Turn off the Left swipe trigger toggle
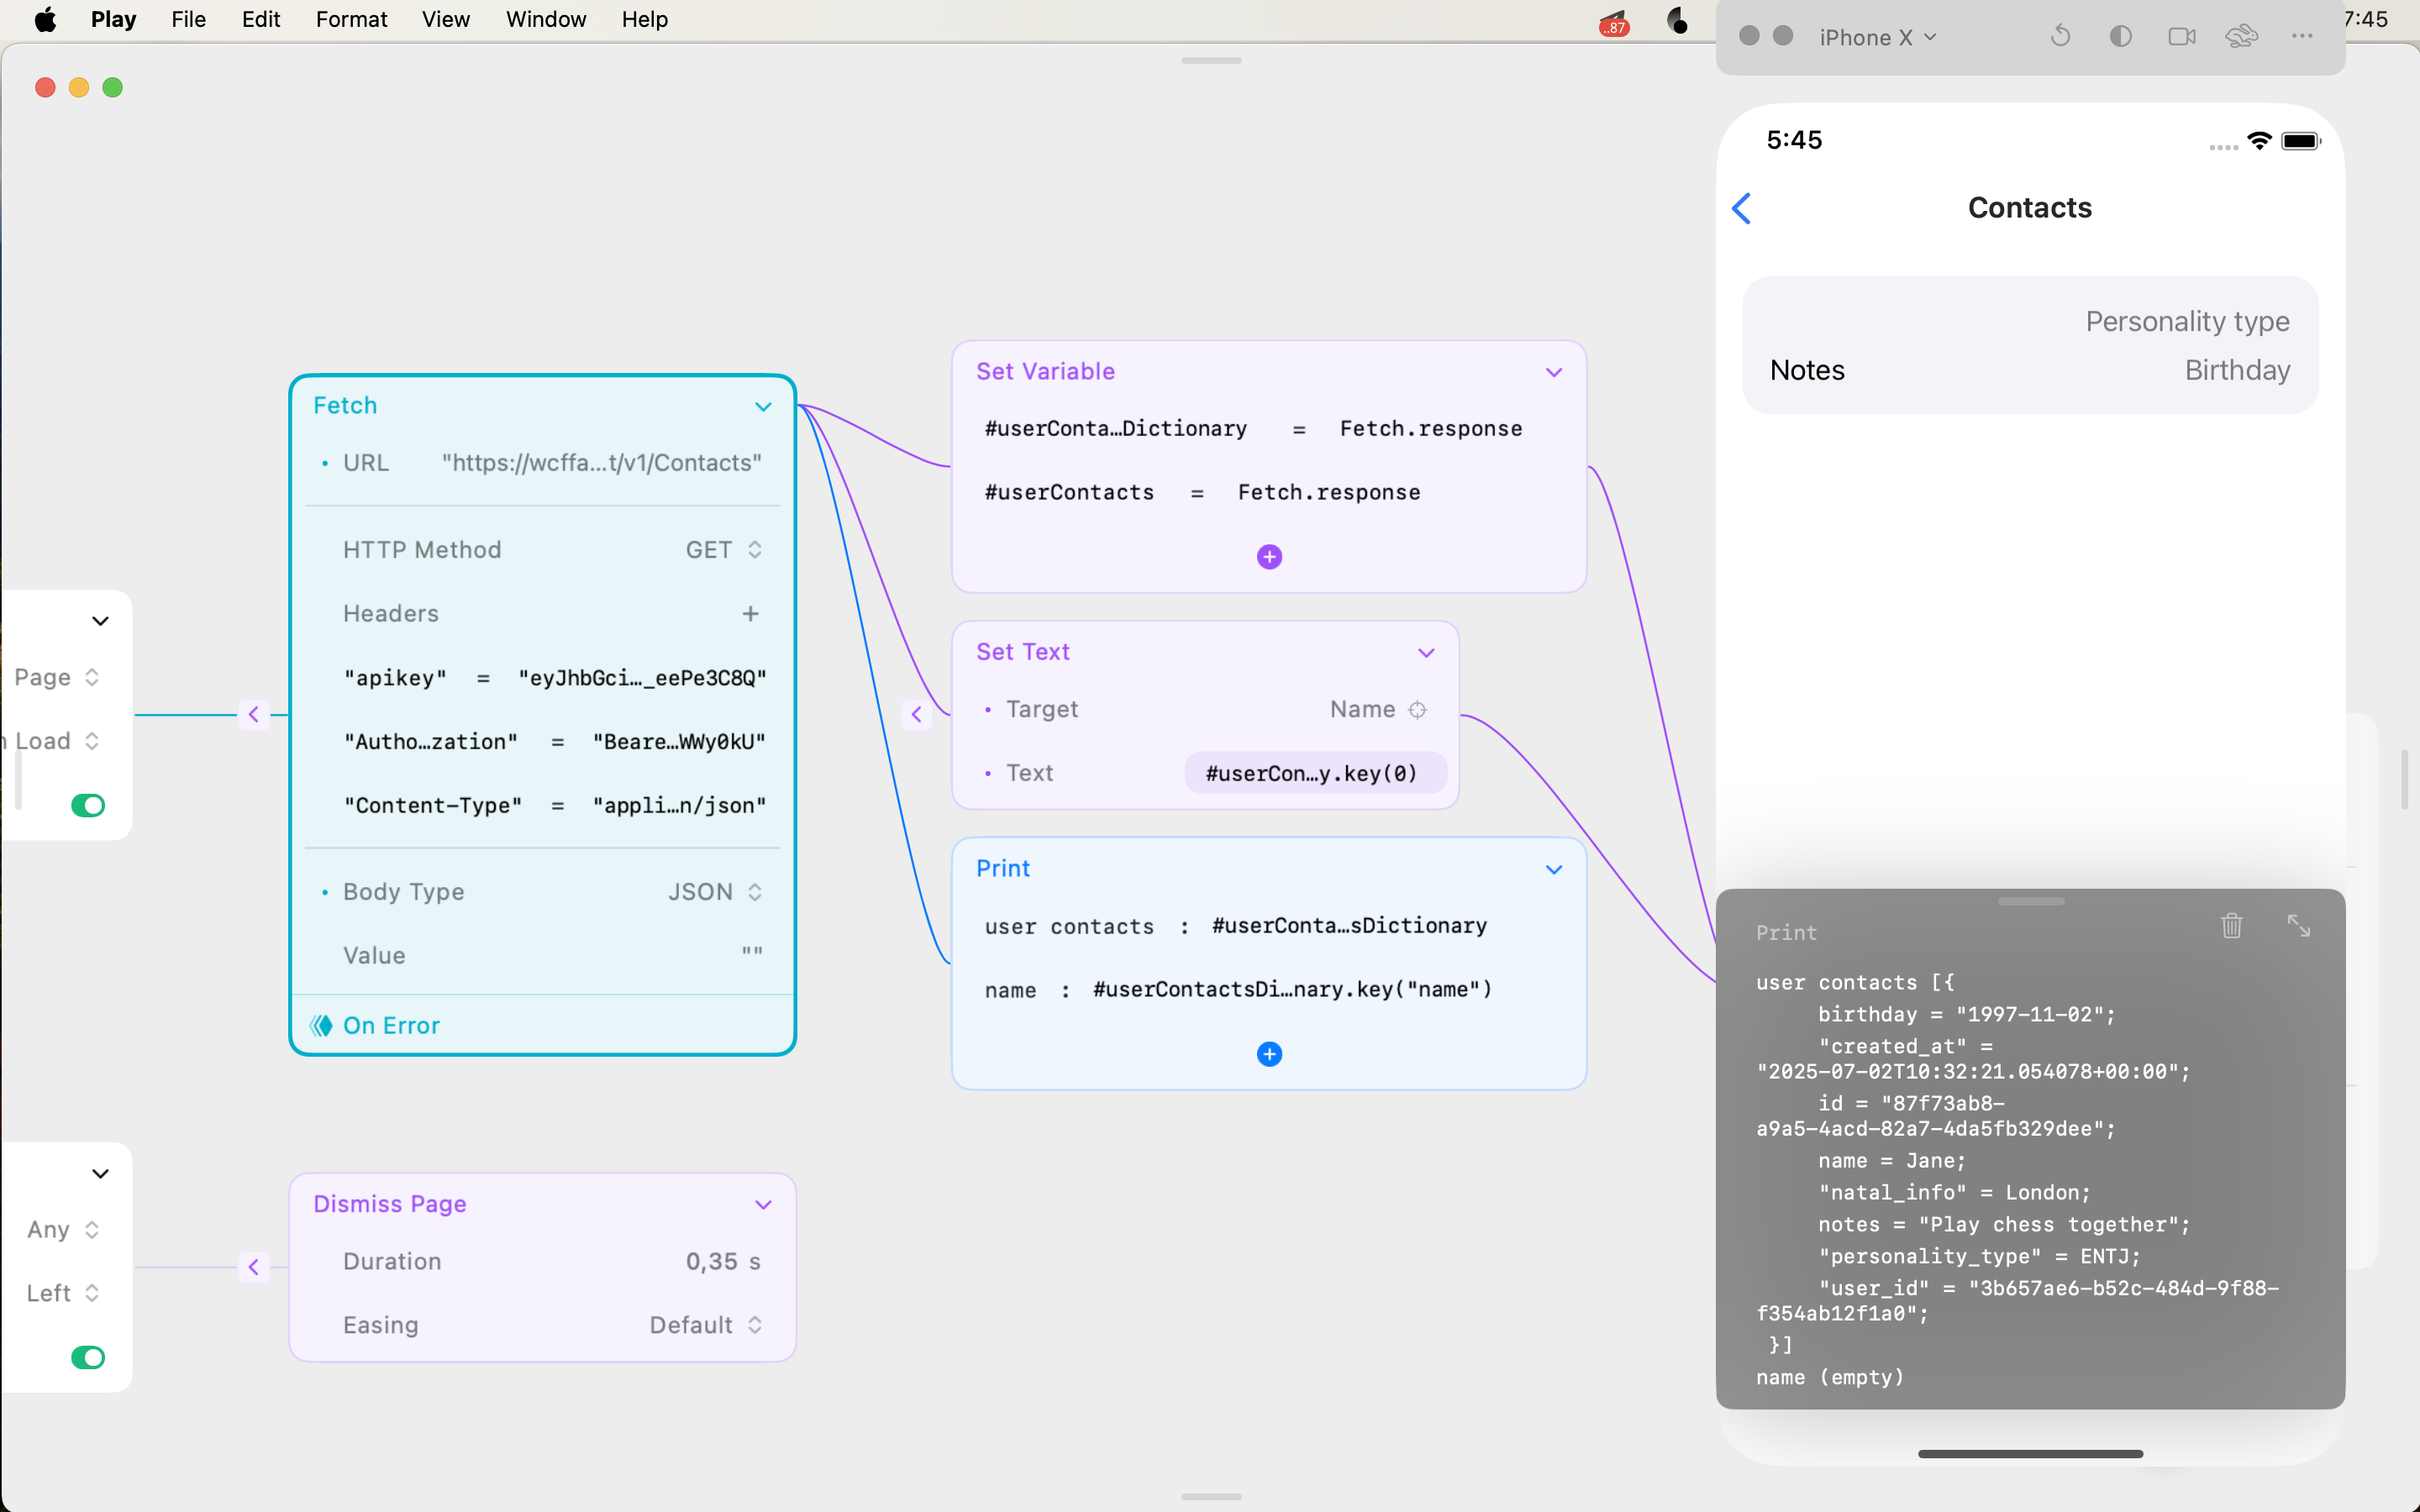 point(88,1357)
